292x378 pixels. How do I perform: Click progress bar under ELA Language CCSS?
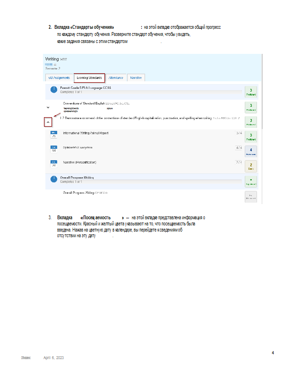pos(151,92)
